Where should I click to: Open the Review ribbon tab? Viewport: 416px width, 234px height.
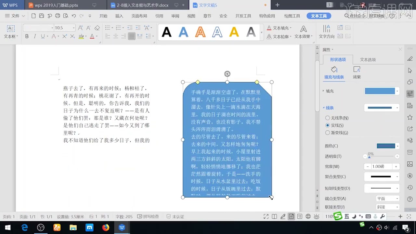(175, 16)
